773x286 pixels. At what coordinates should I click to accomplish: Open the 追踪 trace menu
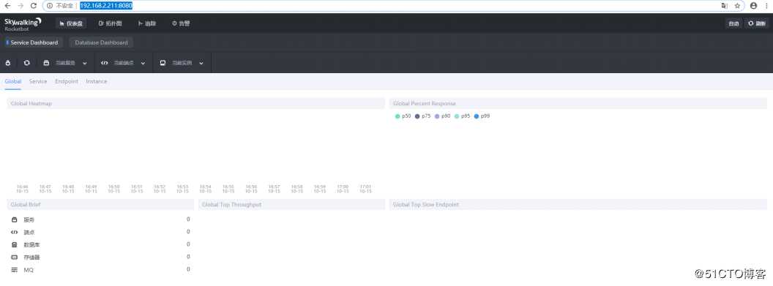point(147,23)
